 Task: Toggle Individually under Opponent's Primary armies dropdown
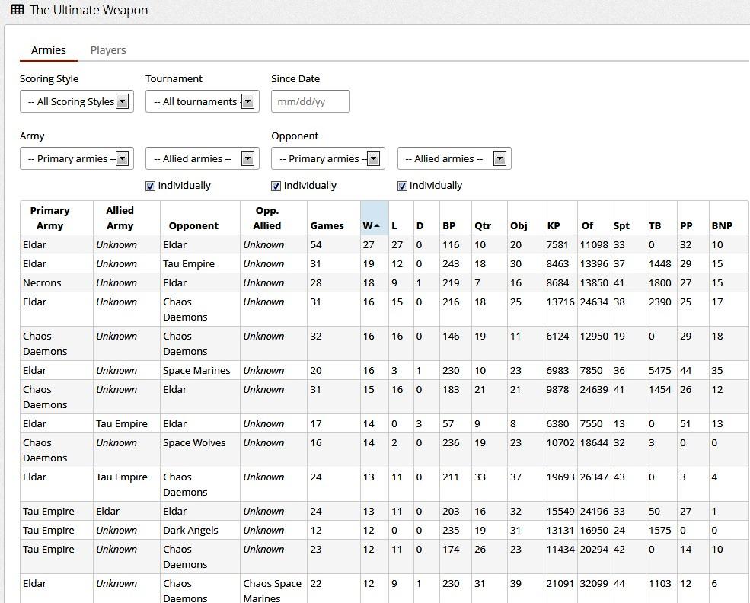pyautogui.click(x=276, y=186)
